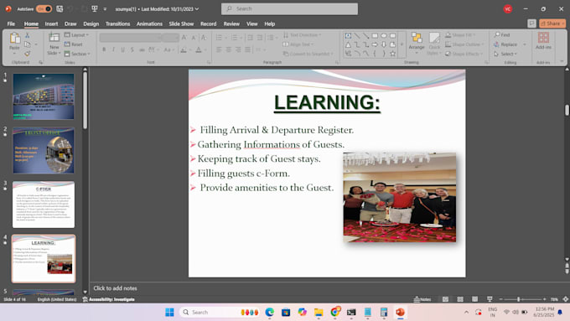
Task: Toggle Center text alignment
Action: click(x=228, y=49)
